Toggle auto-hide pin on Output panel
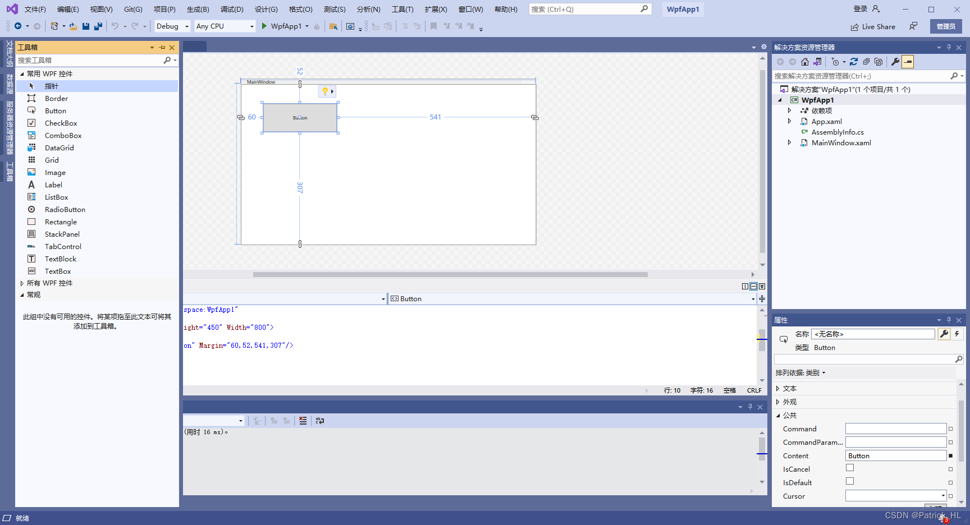The image size is (970, 525). tap(750, 407)
